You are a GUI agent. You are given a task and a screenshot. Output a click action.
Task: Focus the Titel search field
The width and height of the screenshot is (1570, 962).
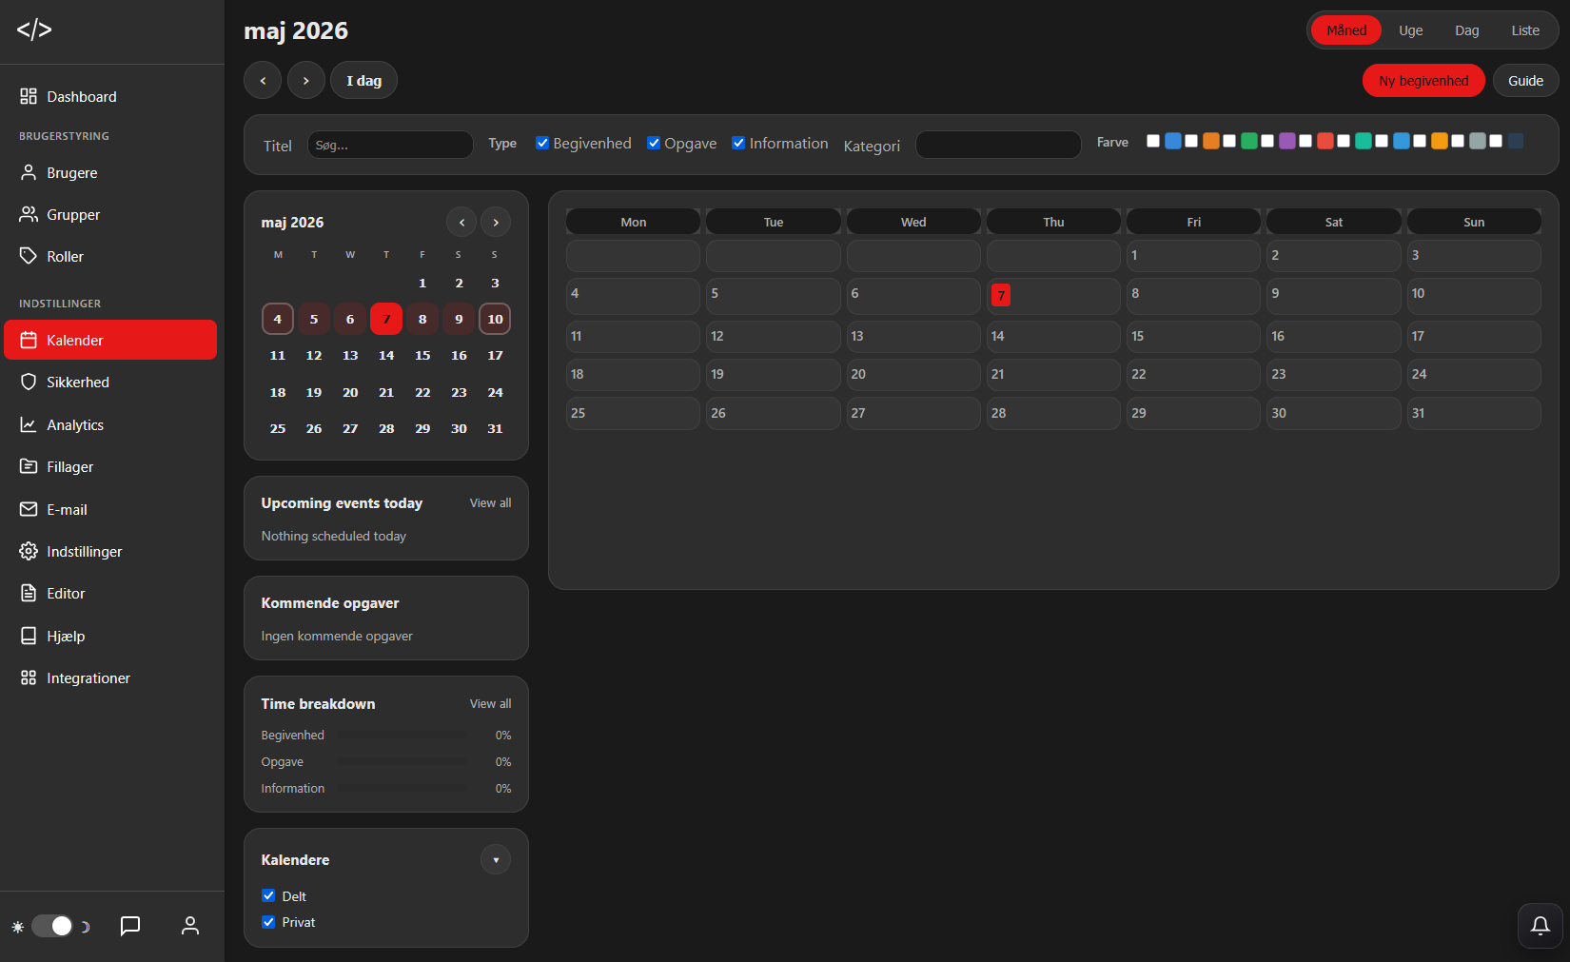point(390,145)
